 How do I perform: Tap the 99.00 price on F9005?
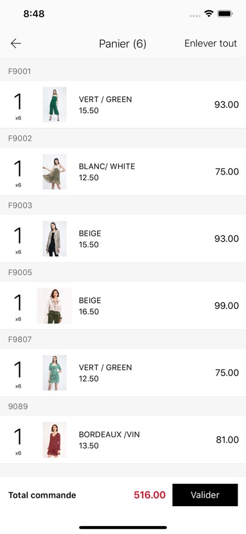[226, 306]
